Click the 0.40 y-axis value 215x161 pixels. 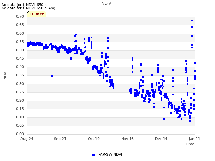(x=20, y=67)
